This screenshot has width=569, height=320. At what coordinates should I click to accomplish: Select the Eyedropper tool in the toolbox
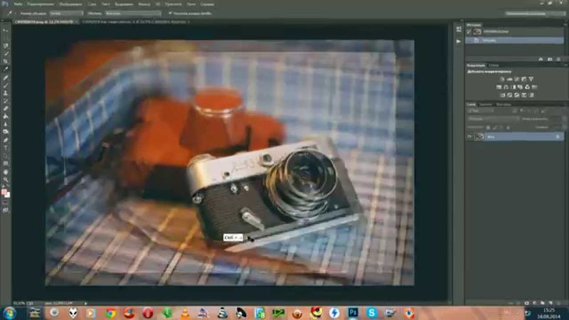[6, 69]
